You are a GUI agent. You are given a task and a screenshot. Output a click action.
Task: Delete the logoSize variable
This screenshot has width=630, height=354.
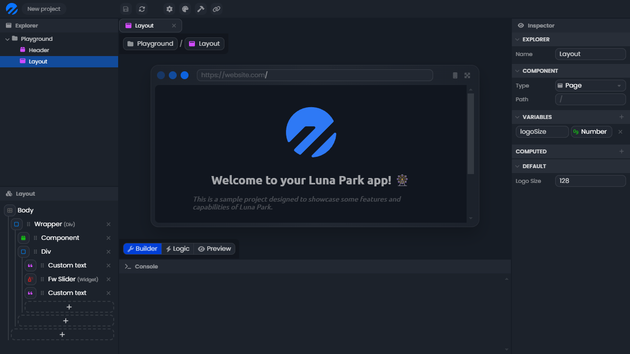click(620, 132)
